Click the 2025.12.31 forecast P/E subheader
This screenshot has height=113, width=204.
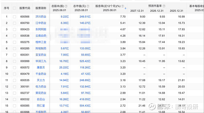176,11
